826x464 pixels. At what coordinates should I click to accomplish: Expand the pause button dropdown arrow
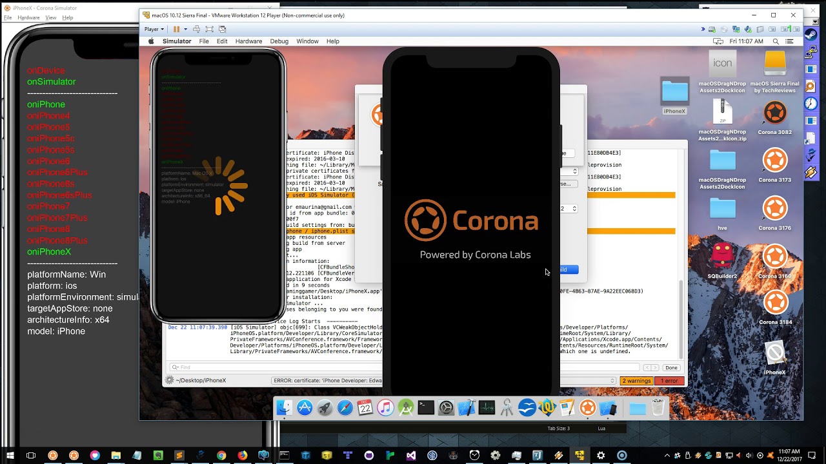tap(185, 29)
